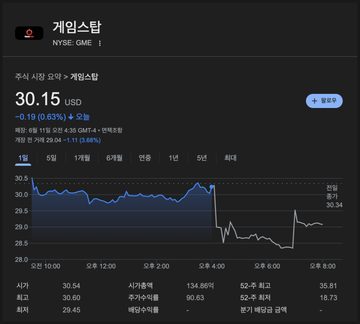Click the 최고 value 30.60

72,298
